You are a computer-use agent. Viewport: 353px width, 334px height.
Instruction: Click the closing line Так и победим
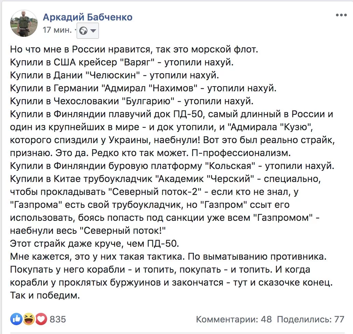tap(45, 295)
